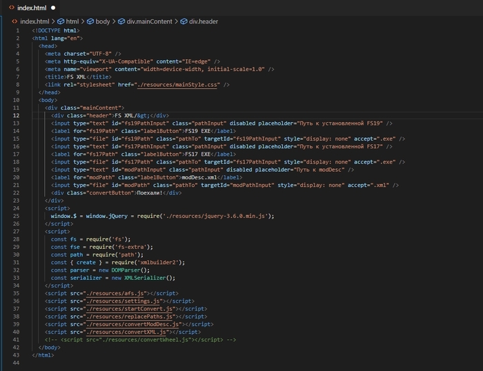Screen dimensions: 483x371
Task: Open the div.header breadcrumb item
Action: (x=203, y=21)
